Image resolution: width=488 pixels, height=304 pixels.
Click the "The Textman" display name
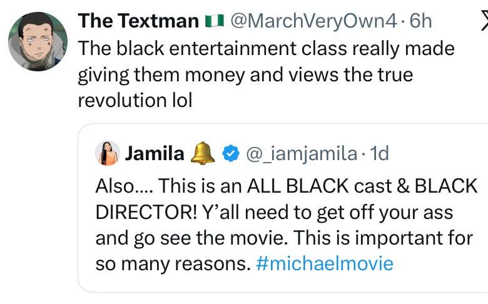pyautogui.click(x=138, y=21)
